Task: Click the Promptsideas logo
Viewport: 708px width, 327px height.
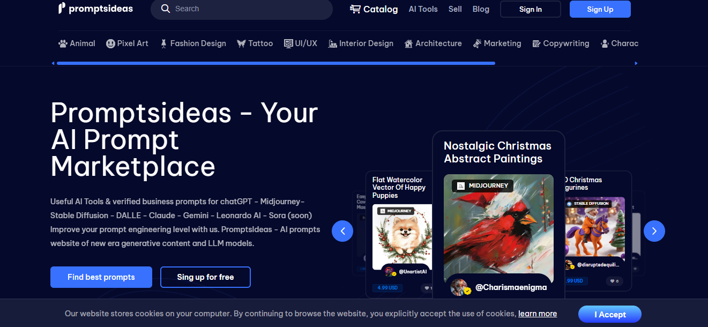Action: [x=95, y=9]
